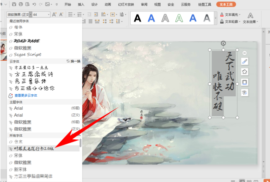The image size is (270, 182).
Task: Expand the numbered list style dropdown
Action: [83, 15]
